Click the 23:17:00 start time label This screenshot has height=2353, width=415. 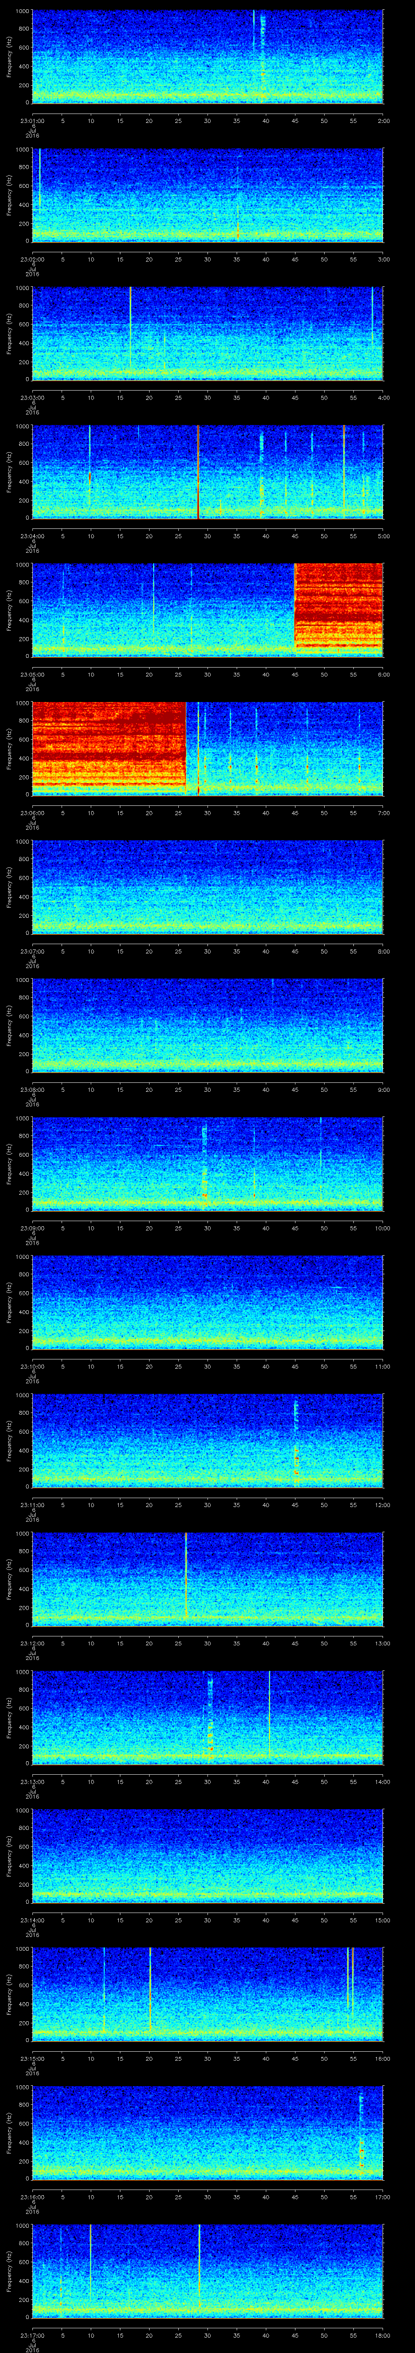(32, 2335)
